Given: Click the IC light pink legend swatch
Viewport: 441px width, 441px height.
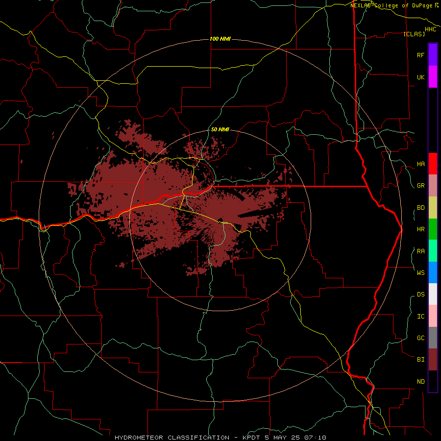Looking at the screenshot, I should point(433,316).
